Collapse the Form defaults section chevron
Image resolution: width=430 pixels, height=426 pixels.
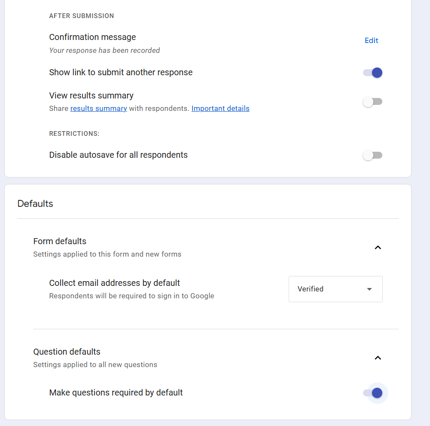(378, 247)
